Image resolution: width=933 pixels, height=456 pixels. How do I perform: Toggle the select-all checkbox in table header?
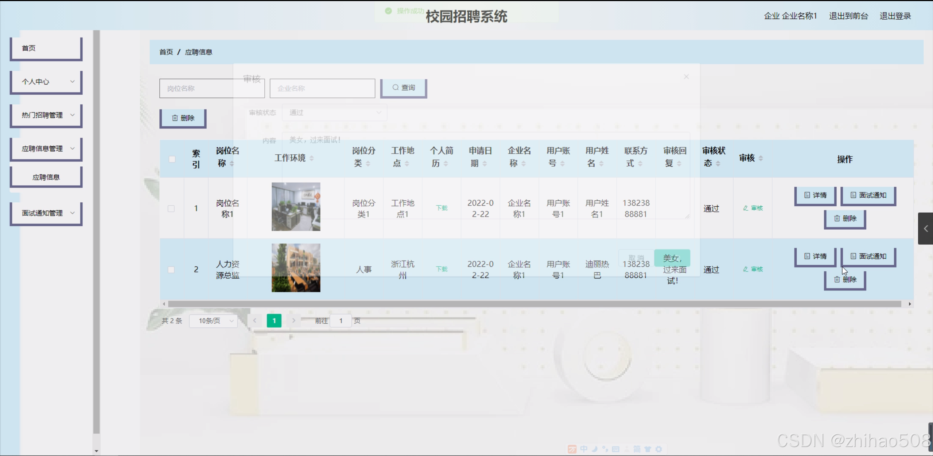click(172, 159)
